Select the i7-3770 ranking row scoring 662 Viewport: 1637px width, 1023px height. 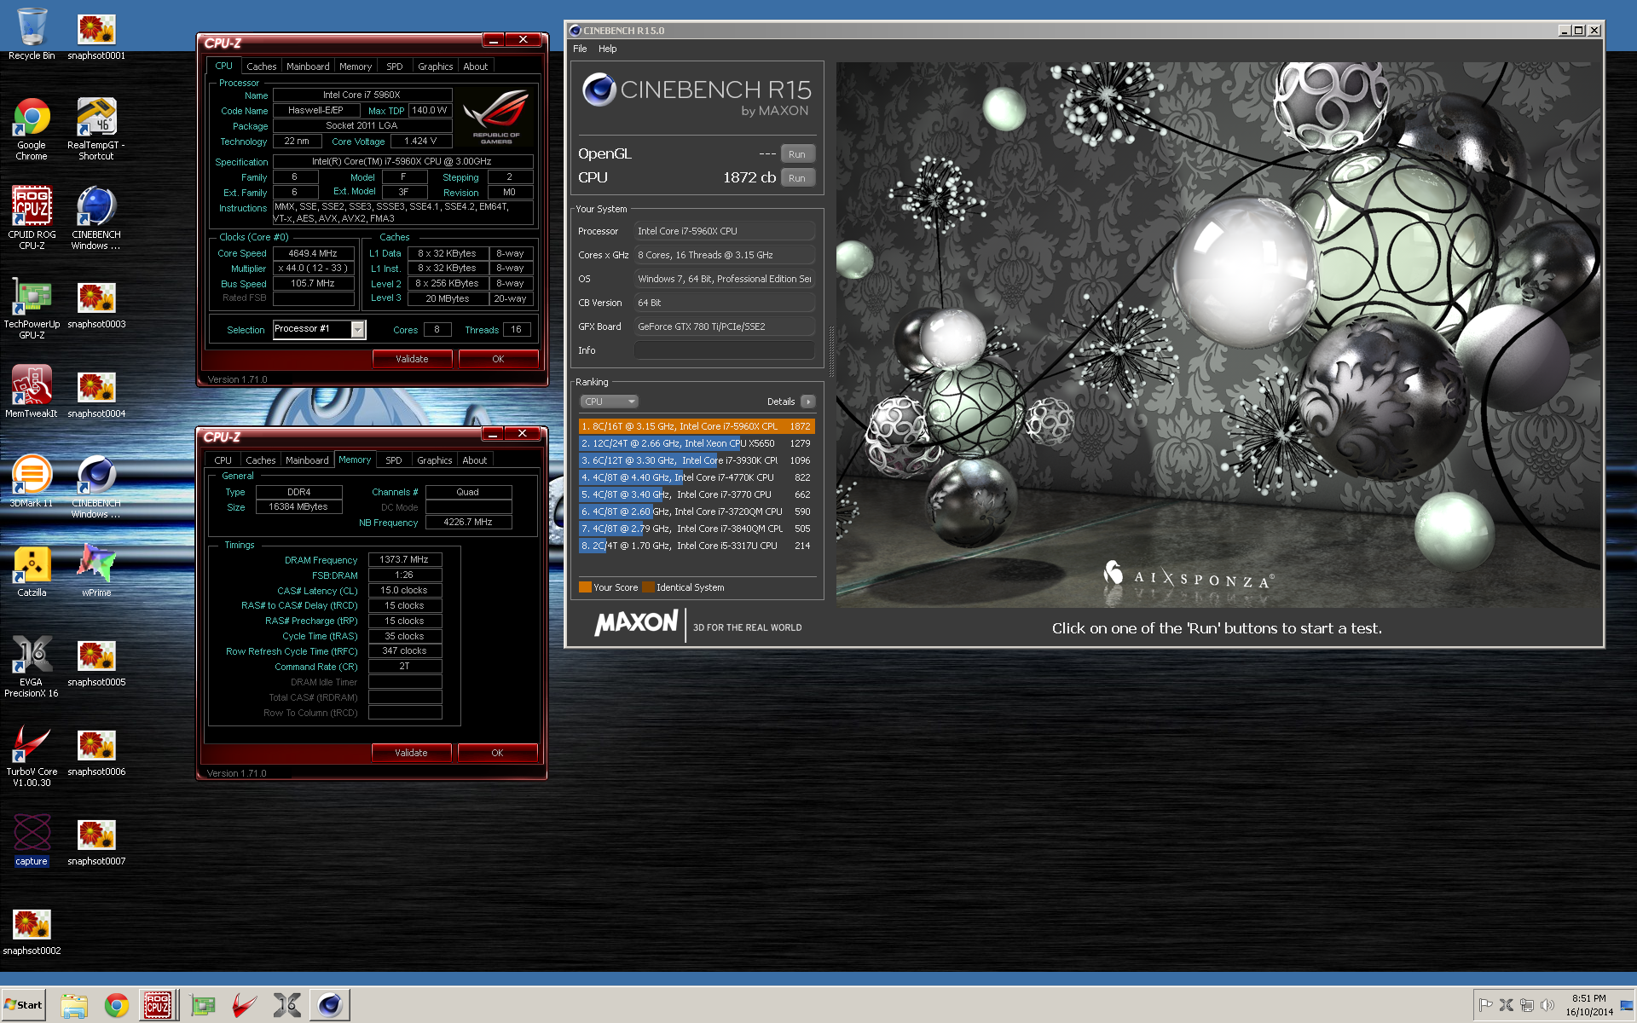point(697,494)
